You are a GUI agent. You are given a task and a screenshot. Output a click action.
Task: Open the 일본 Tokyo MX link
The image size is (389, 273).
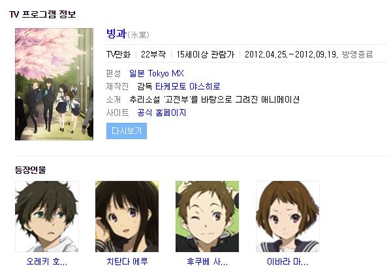(157, 73)
